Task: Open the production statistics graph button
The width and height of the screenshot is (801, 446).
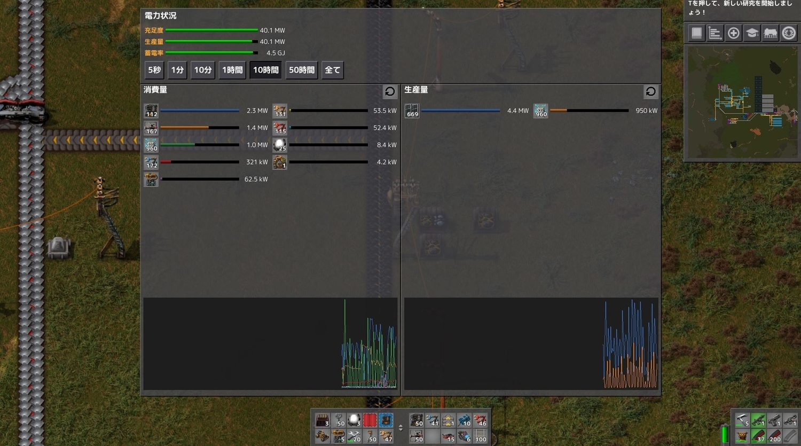Action: tap(715, 33)
